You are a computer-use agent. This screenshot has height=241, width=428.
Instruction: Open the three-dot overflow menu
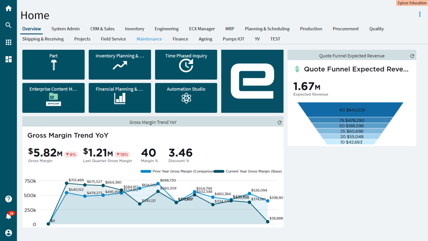[420, 15]
